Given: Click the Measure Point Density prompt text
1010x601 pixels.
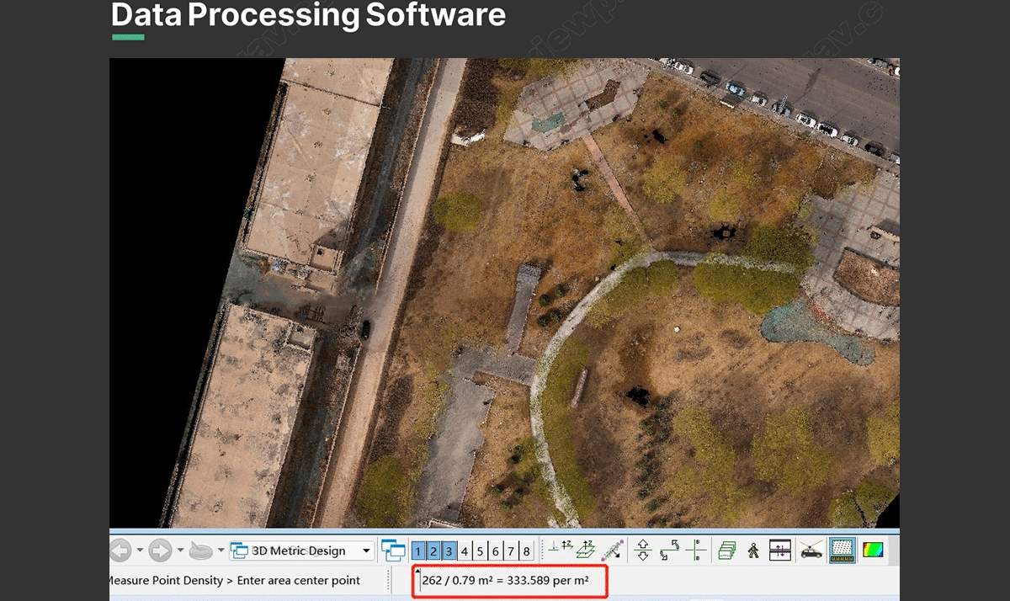Looking at the screenshot, I should [236, 581].
